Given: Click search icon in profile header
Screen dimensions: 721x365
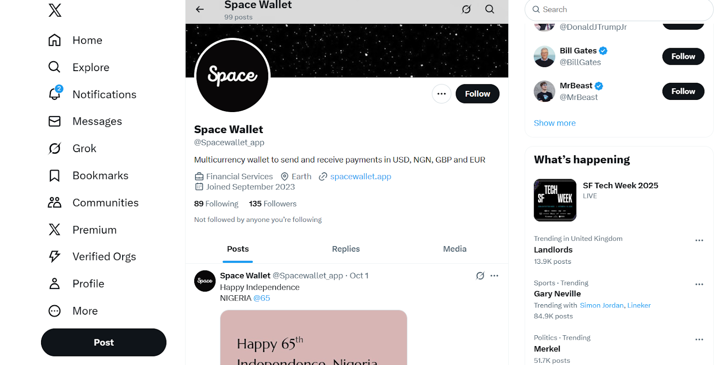Looking at the screenshot, I should 489,9.
